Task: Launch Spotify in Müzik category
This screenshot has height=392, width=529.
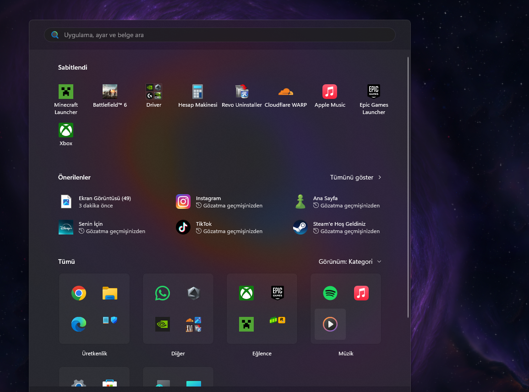Action: point(330,293)
